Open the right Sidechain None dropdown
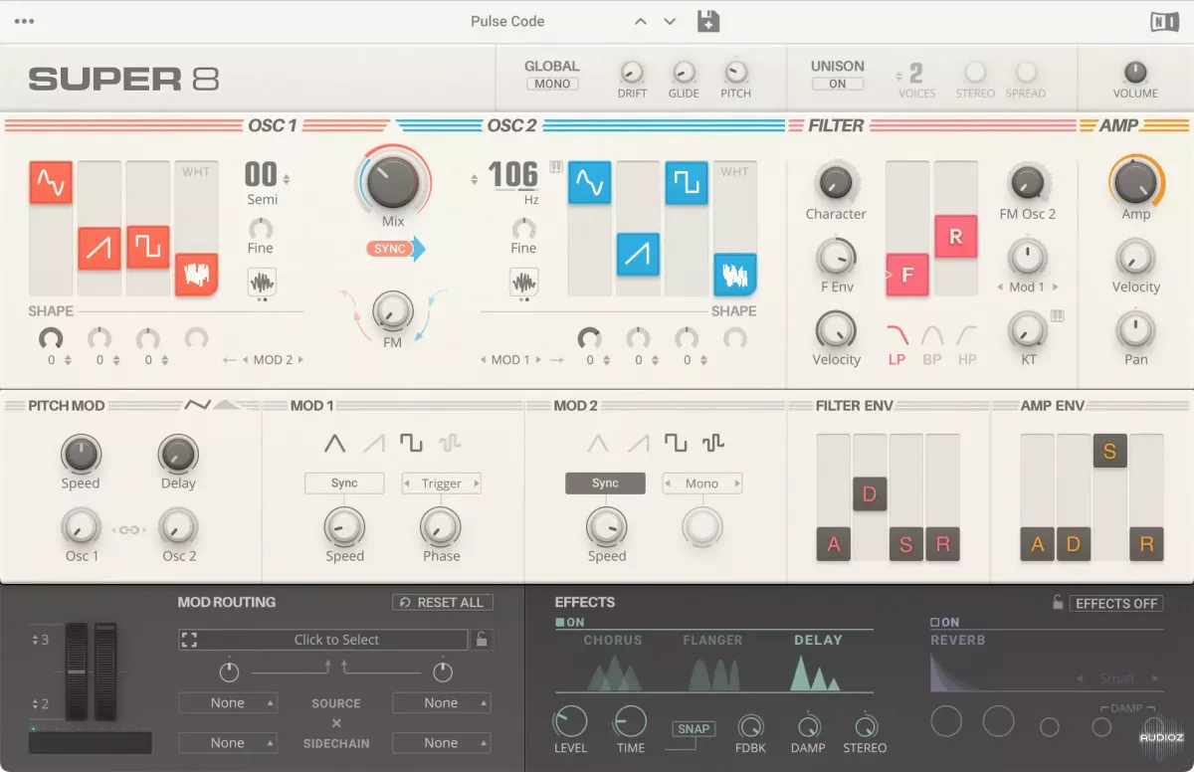Screen dimensions: 1194x772 point(442,743)
